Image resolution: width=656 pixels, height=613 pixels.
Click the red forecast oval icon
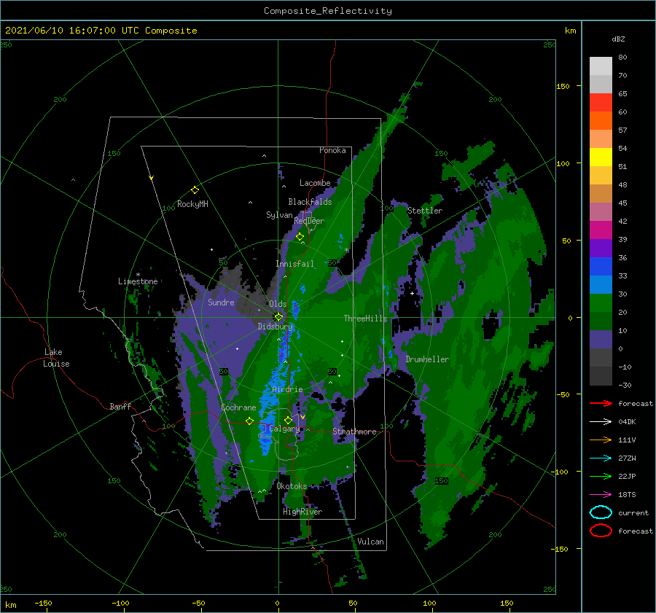601,531
